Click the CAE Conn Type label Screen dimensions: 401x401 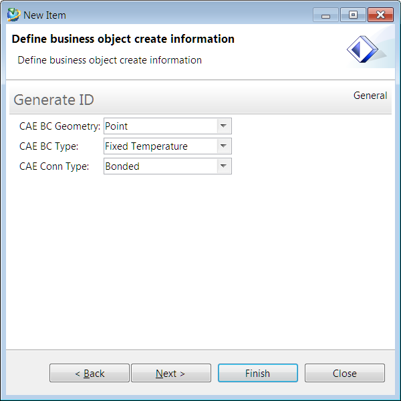click(54, 166)
